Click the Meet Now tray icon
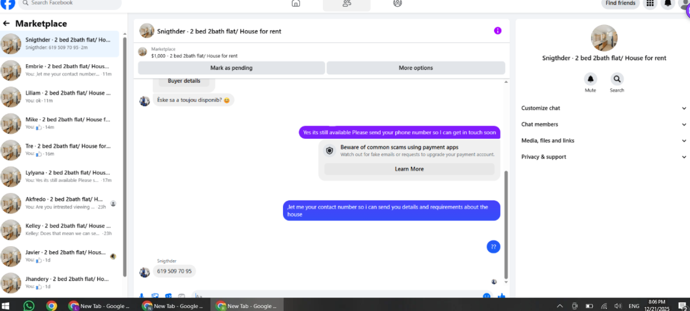The image size is (690, 311). [x=575, y=306]
